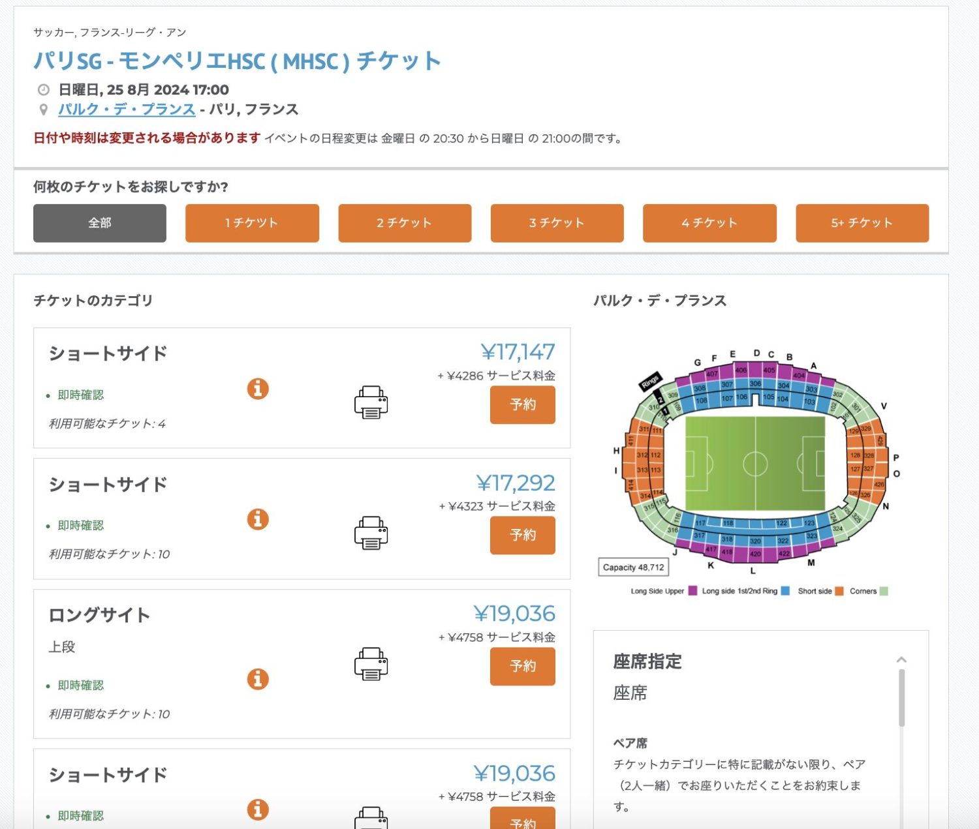Click the seating info panel scrollbar
This screenshot has width=979, height=829.
(x=901, y=698)
